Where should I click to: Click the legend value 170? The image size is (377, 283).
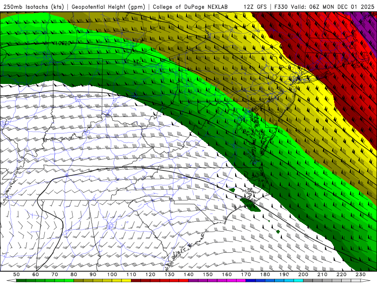(x=246, y=275)
